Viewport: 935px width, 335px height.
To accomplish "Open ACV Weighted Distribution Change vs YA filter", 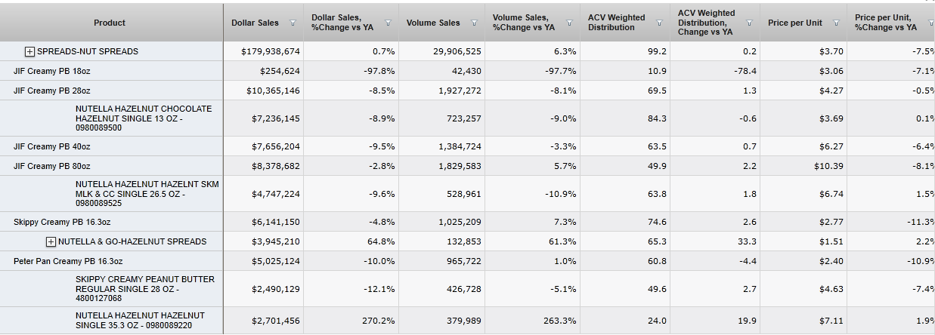I will pyautogui.click(x=749, y=23).
